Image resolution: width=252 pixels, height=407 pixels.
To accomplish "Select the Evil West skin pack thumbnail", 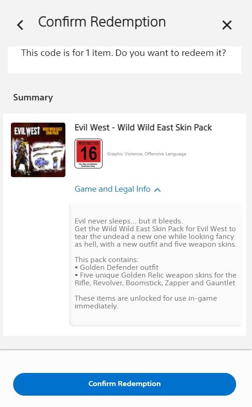I will pyautogui.click(x=38, y=150).
